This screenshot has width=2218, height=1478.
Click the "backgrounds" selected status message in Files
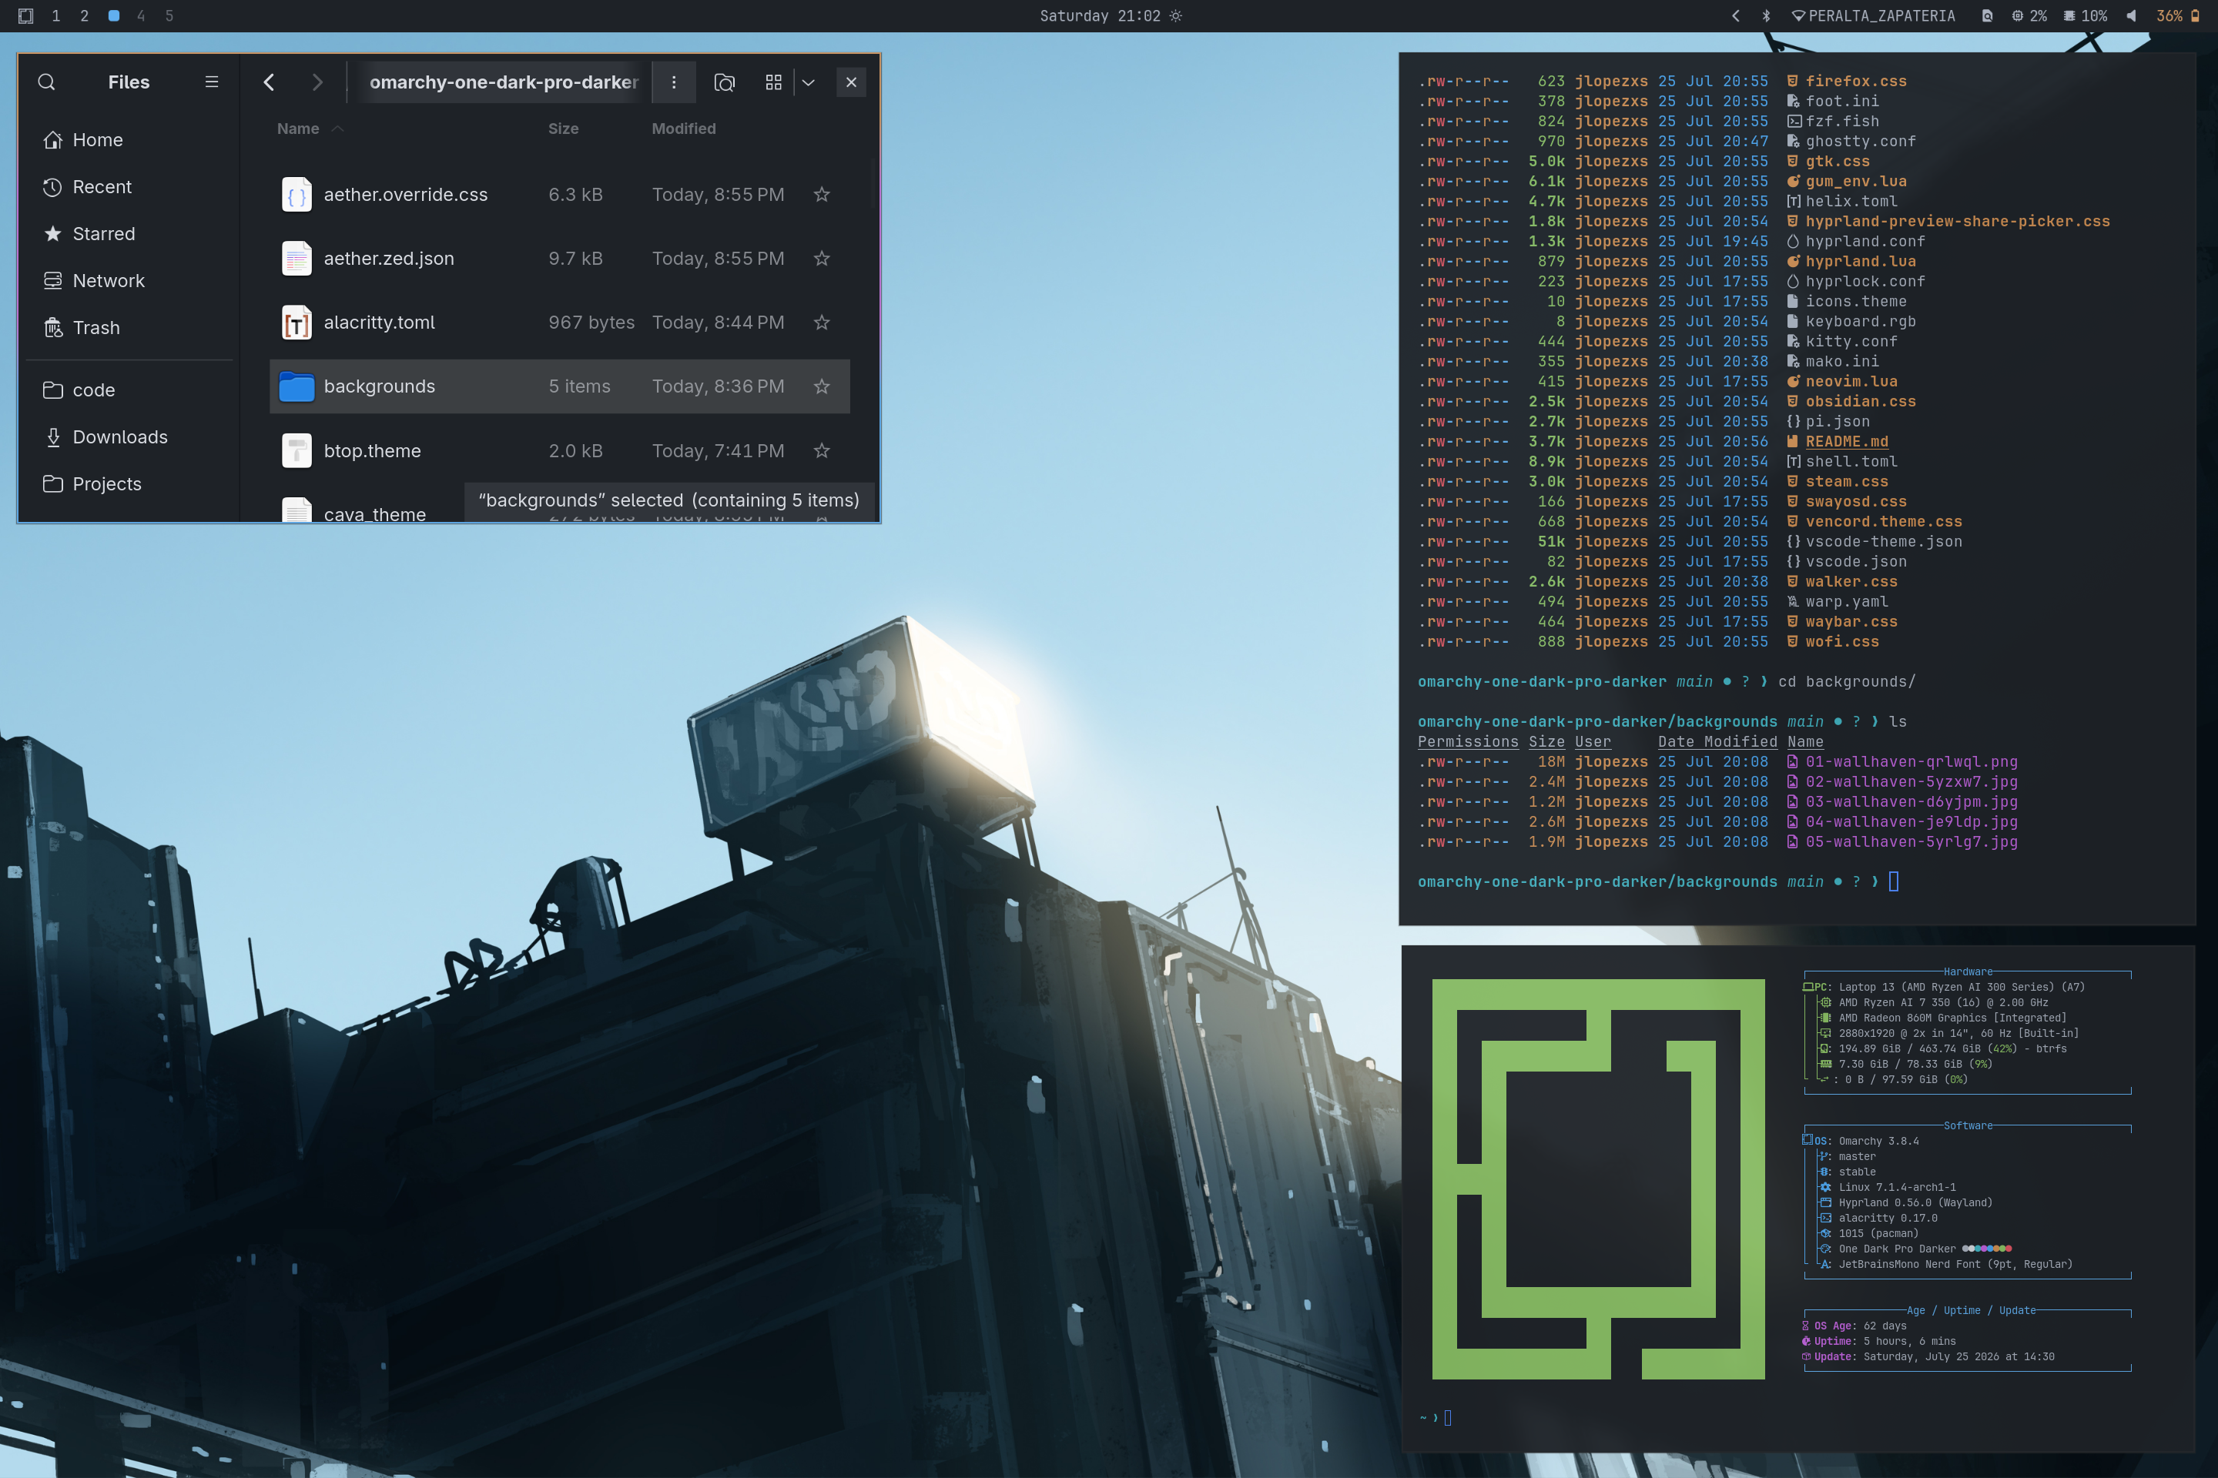click(x=668, y=500)
